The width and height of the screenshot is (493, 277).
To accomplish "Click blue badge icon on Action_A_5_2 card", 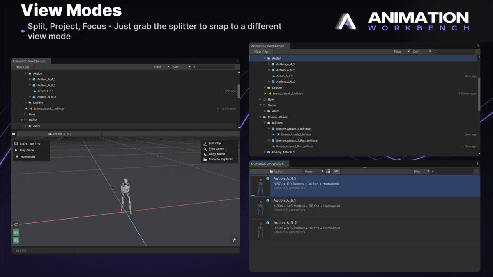I will pyautogui.click(x=267, y=223).
